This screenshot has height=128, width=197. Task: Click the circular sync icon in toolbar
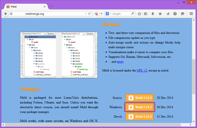point(175,14)
